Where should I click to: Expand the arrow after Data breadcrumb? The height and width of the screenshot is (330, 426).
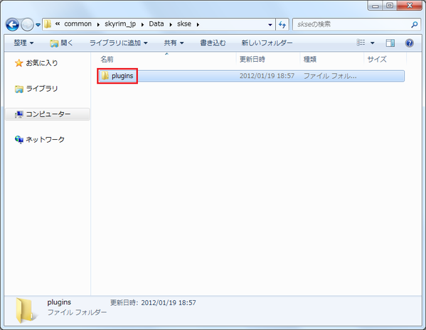click(x=171, y=24)
